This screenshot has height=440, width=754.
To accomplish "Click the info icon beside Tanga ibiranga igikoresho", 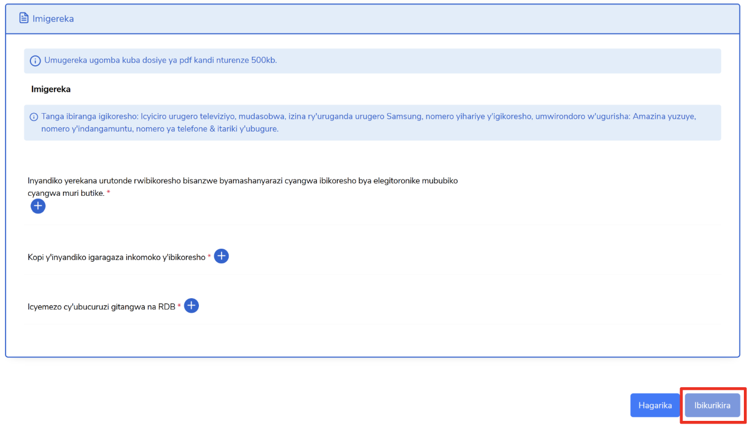I will (34, 117).
